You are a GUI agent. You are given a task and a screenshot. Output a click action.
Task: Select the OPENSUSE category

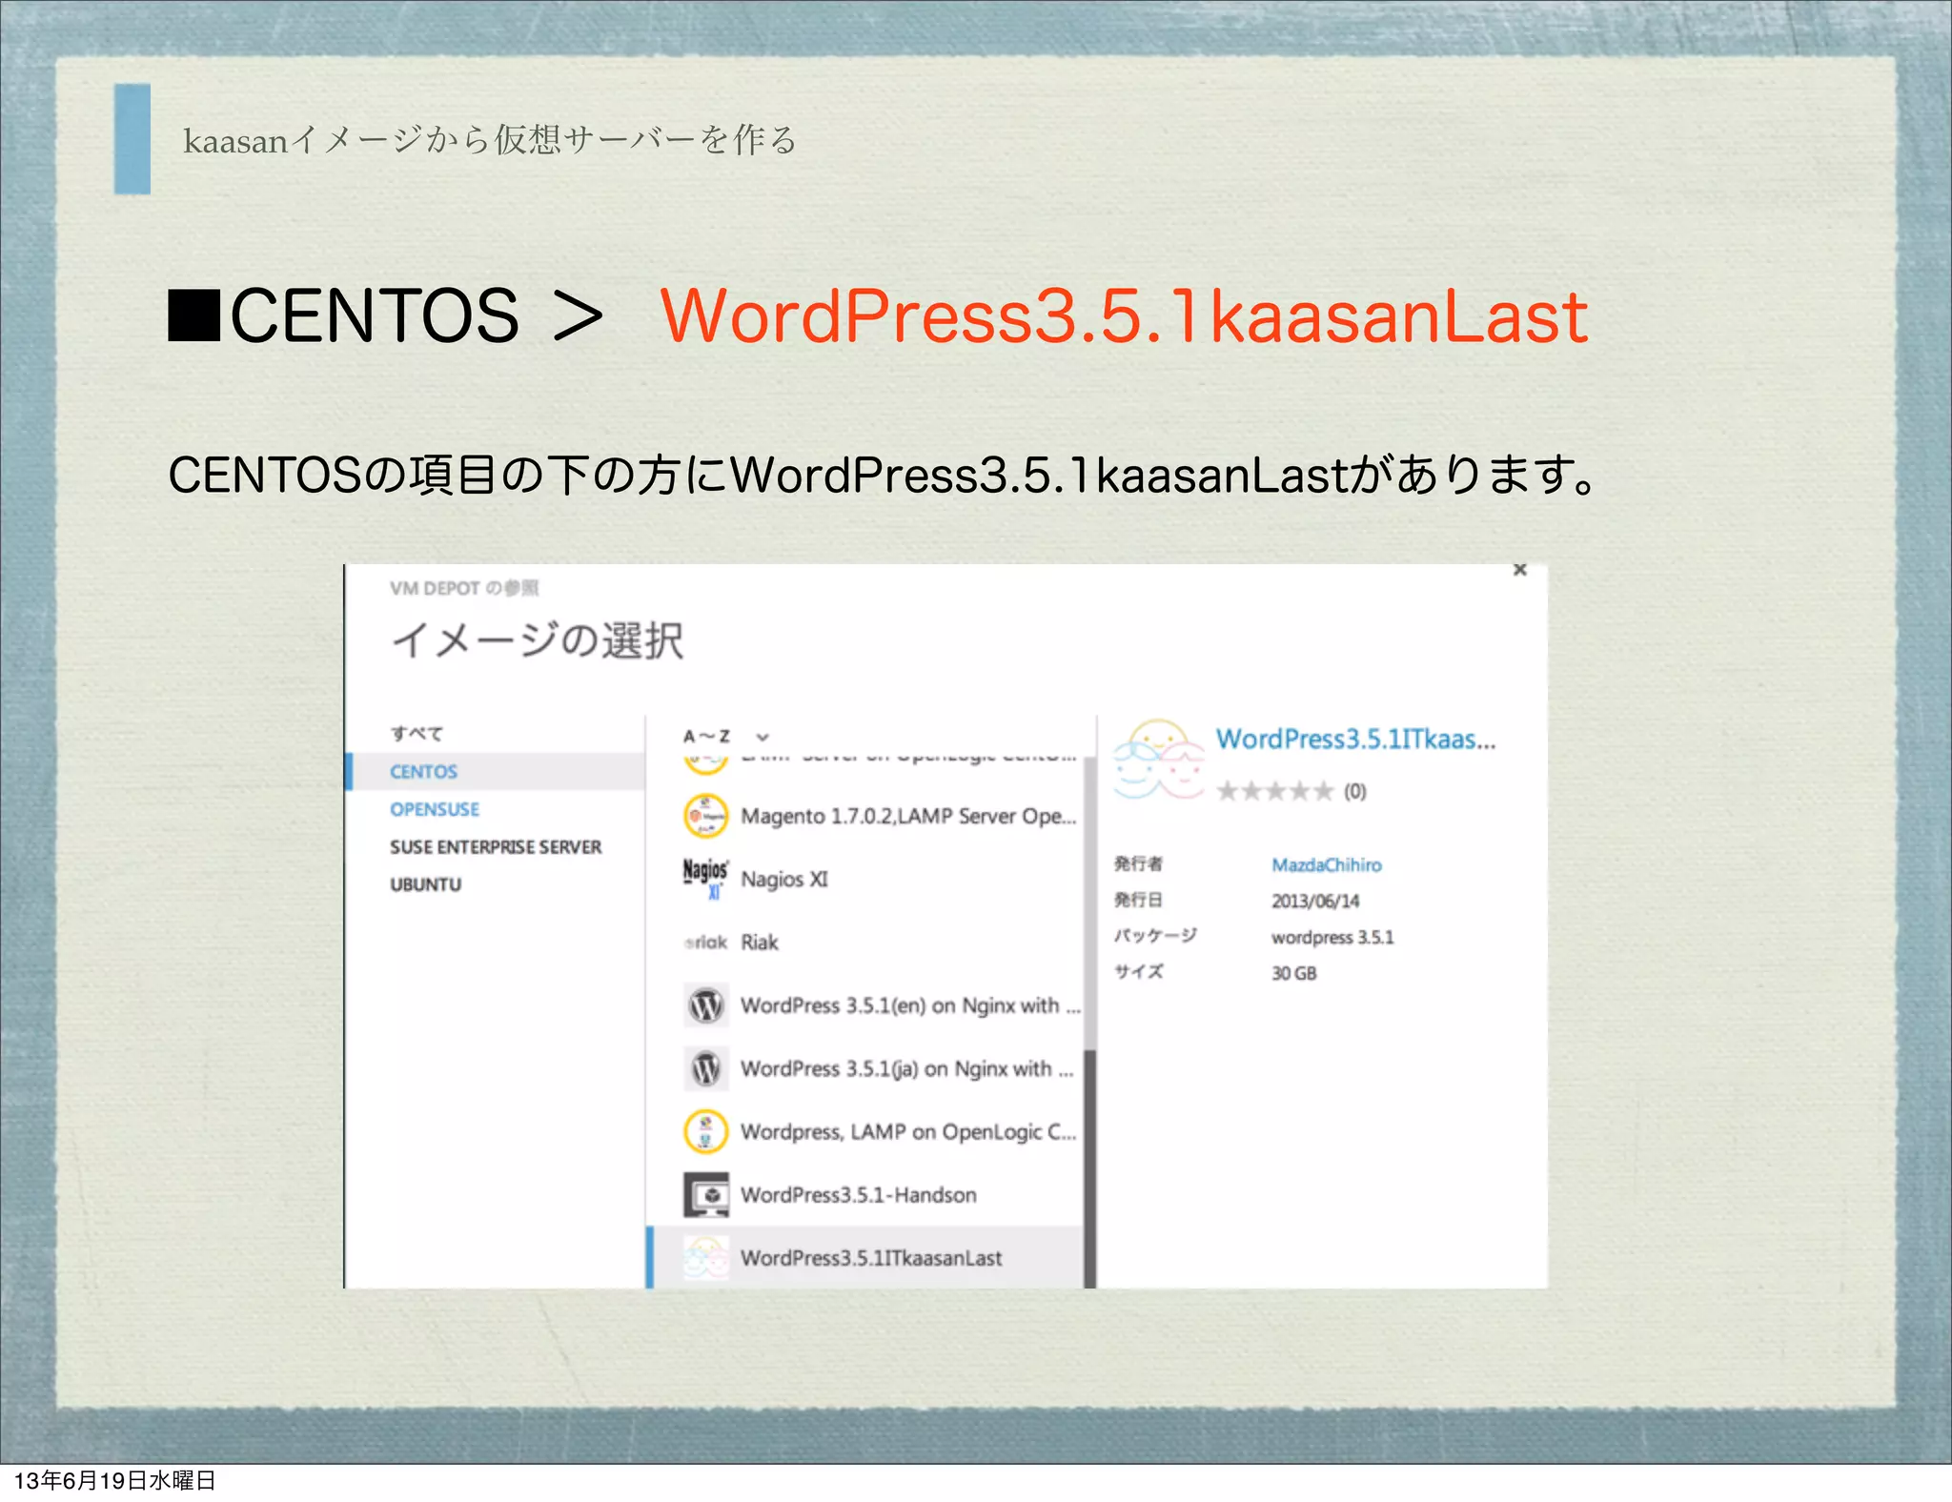pyautogui.click(x=435, y=809)
